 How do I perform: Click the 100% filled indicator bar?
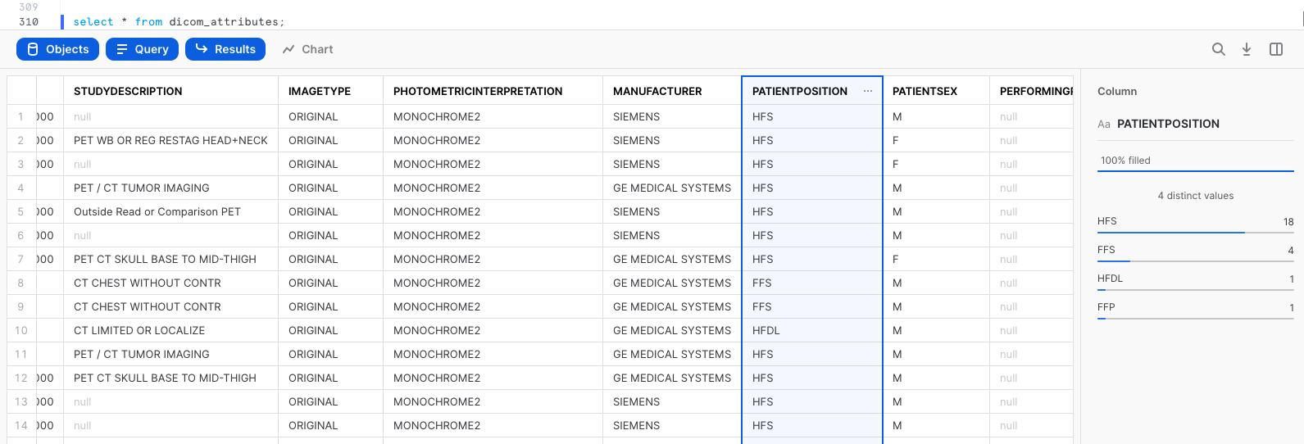pos(1195,162)
